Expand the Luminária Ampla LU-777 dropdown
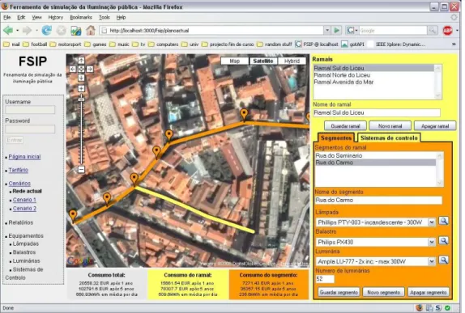Image resolution: width=465 pixels, height=313 pixels. 432,261
